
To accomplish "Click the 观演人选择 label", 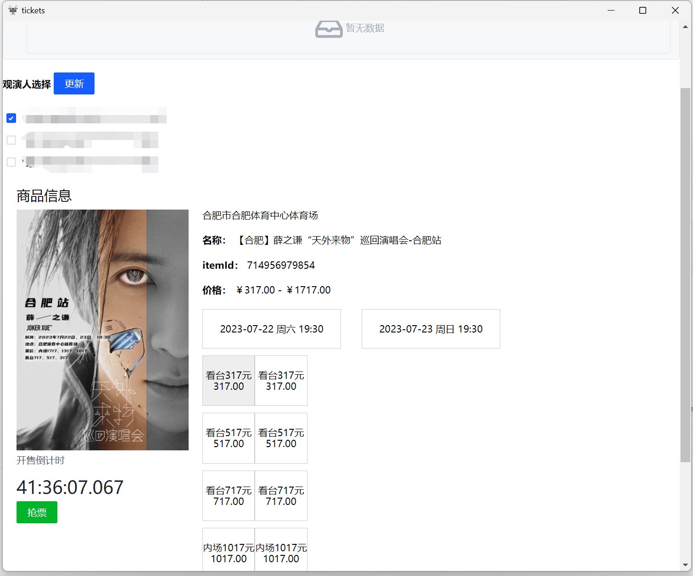I will [x=27, y=84].
